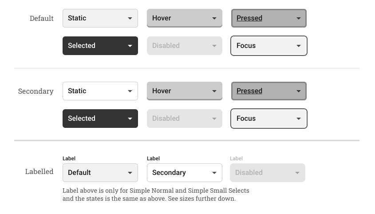
Task: Click the caret icon on Secondary Static select
Action: (130, 91)
